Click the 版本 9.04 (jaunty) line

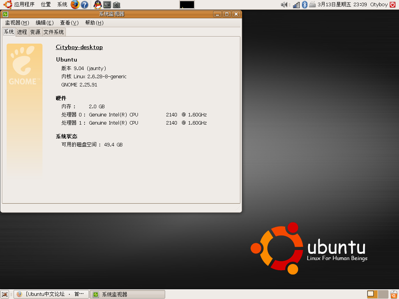pyautogui.click(x=84, y=69)
